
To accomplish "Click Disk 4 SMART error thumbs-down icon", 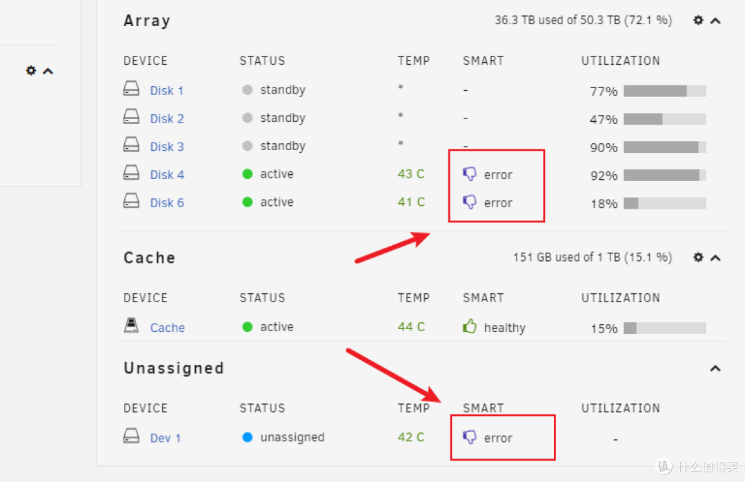I will [x=470, y=174].
